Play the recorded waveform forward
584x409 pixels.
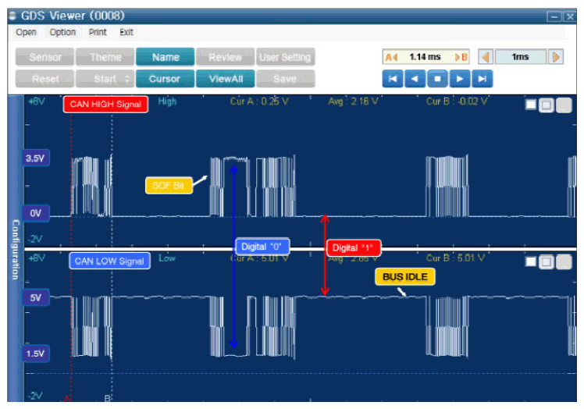[460, 79]
